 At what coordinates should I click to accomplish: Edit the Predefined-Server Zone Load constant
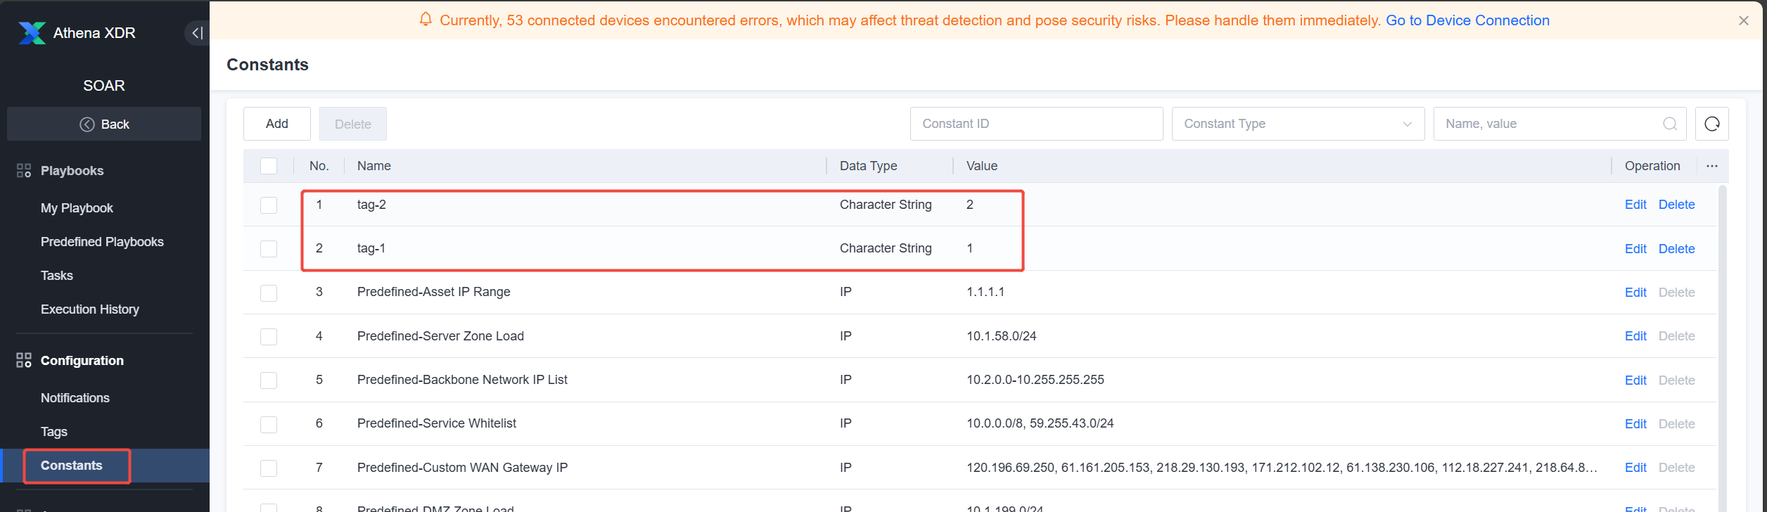[1635, 336]
